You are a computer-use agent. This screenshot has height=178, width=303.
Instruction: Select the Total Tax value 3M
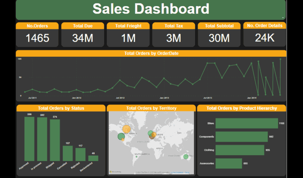[x=174, y=38]
